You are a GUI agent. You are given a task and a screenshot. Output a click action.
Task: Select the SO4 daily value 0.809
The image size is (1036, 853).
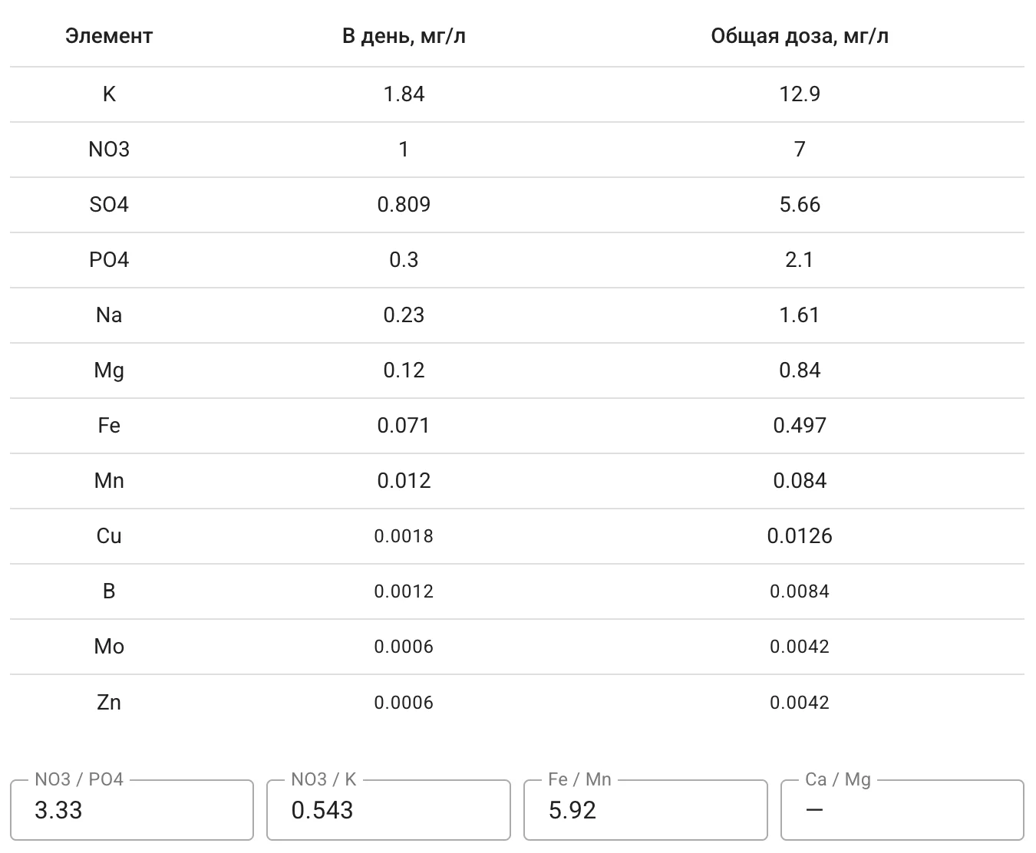point(404,205)
